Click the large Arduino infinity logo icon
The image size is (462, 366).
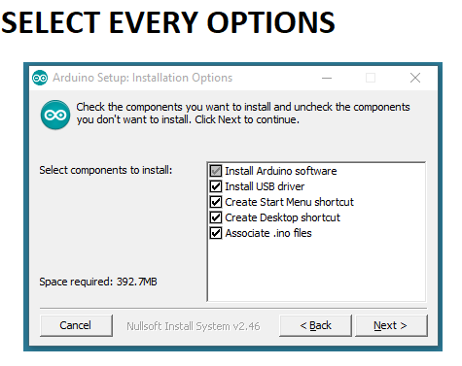point(55,115)
